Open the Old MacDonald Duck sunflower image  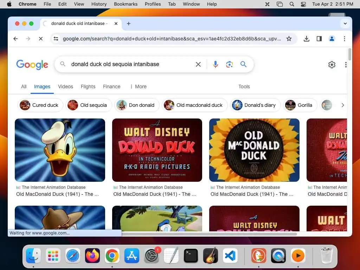pos(254,150)
